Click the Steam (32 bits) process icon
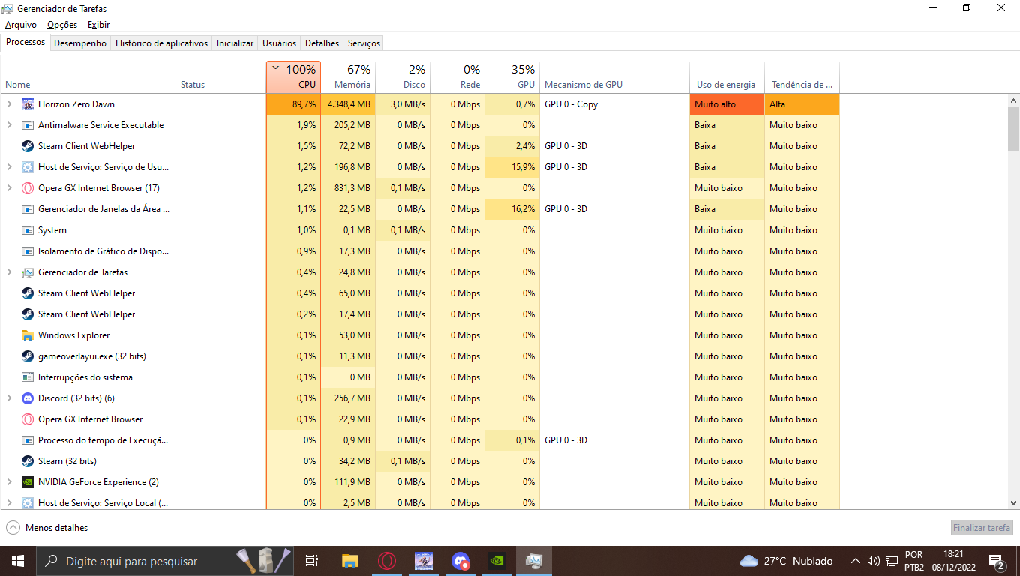The width and height of the screenshot is (1020, 576). click(28, 461)
